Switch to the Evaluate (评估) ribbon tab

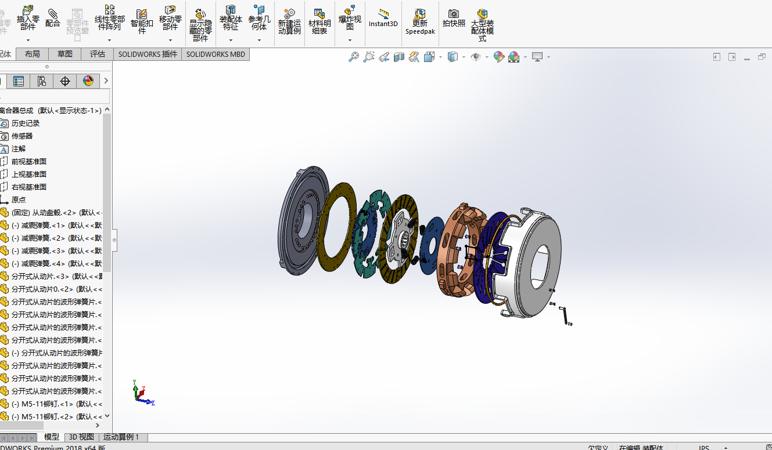pyautogui.click(x=98, y=54)
